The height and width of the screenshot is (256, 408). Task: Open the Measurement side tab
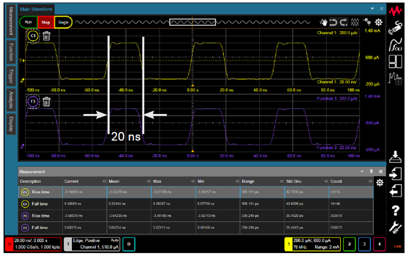point(11,21)
